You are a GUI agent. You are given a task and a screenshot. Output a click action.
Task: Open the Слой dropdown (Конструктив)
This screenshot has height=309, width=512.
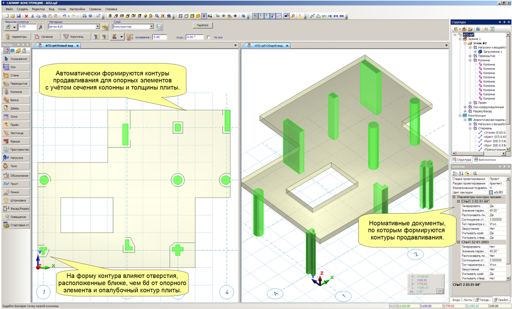pyautogui.click(x=151, y=27)
